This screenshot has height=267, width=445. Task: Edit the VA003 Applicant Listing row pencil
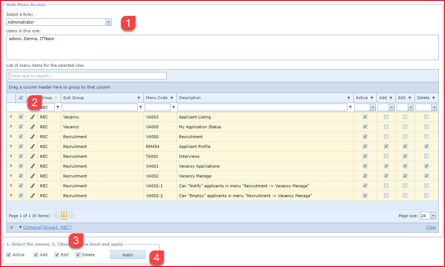[32, 117]
